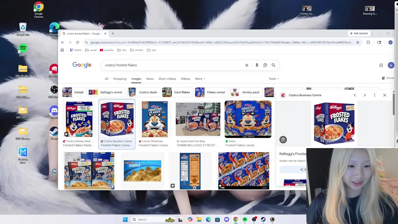The image size is (398, 224).
Task: Switch to the News tab
Action: (x=150, y=79)
